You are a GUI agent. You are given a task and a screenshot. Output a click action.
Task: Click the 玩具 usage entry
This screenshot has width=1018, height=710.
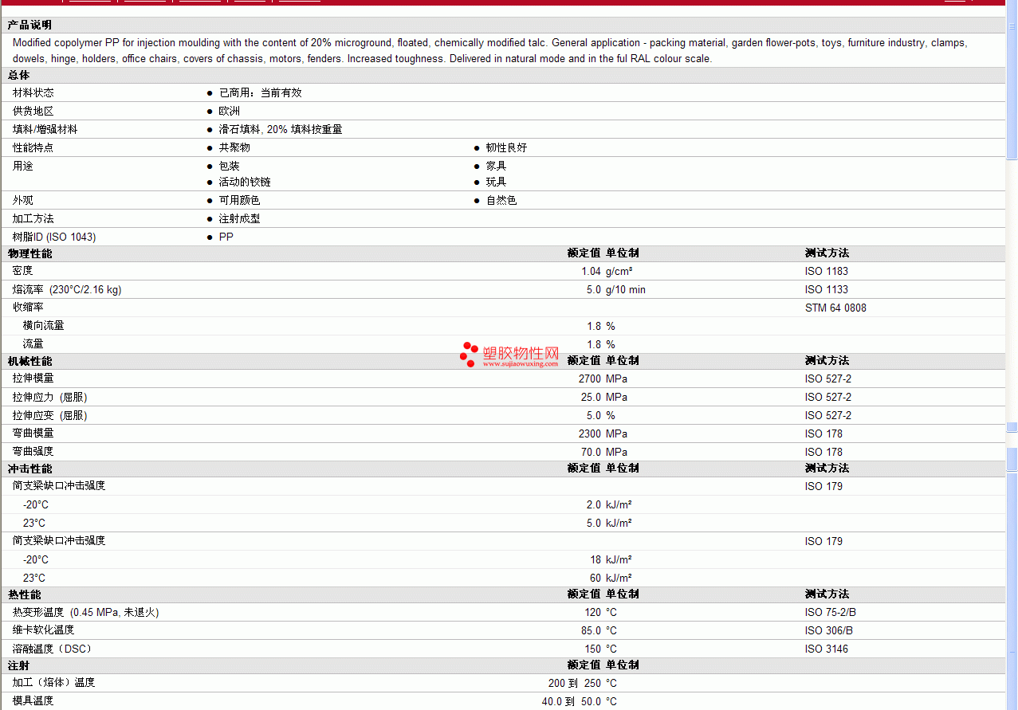point(496,182)
